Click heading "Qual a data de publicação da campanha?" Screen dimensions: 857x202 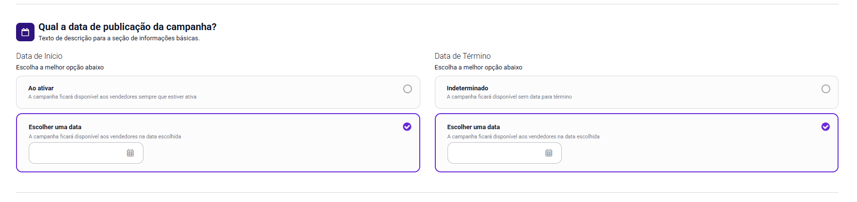click(x=127, y=27)
